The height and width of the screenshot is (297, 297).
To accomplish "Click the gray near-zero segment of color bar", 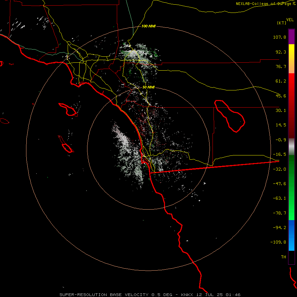I will click(291, 147).
